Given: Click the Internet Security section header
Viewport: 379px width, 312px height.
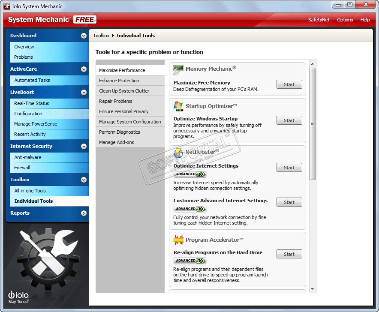Looking at the screenshot, I should 48,147.
